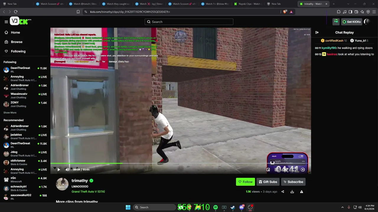Open the Brave VPN shield icon
Screen dimensions: 378x212
click(368, 12)
